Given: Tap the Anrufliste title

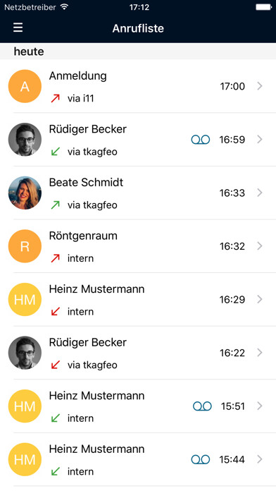Looking at the screenshot, I should point(138,28).
